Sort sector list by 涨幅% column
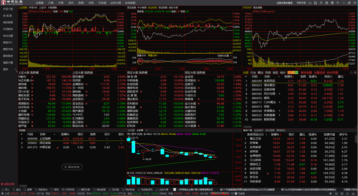This screenshot has width=358, height=196. coord(289,77)
